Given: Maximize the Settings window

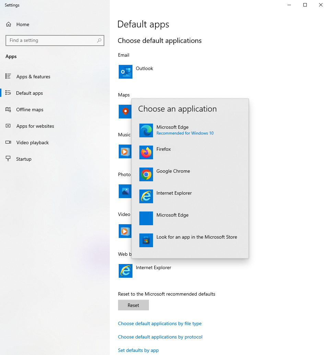Looking at the screenshot, I should pos(305,5).
